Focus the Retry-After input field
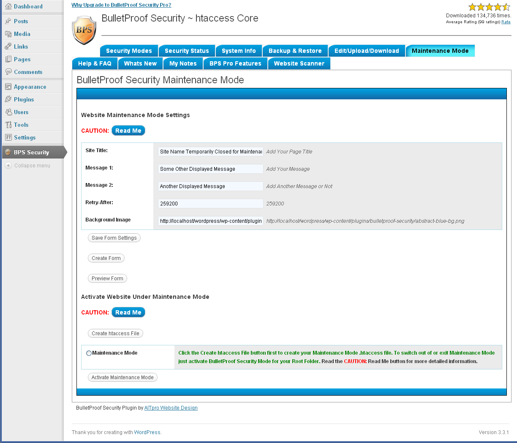The width and height of the screenshot is (517, 443). point(211,204)
